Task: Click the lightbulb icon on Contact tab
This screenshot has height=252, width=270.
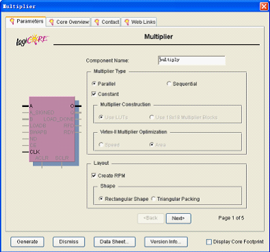Action: [96, 22]
